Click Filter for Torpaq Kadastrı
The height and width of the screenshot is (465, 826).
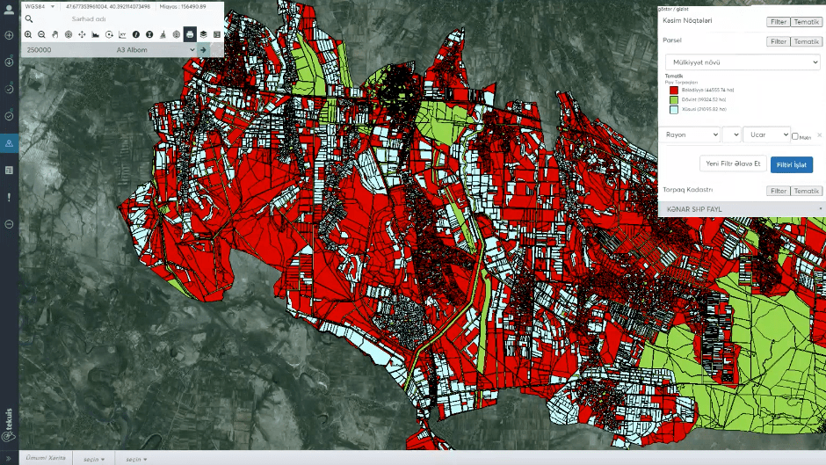click(x=778, y=192)
